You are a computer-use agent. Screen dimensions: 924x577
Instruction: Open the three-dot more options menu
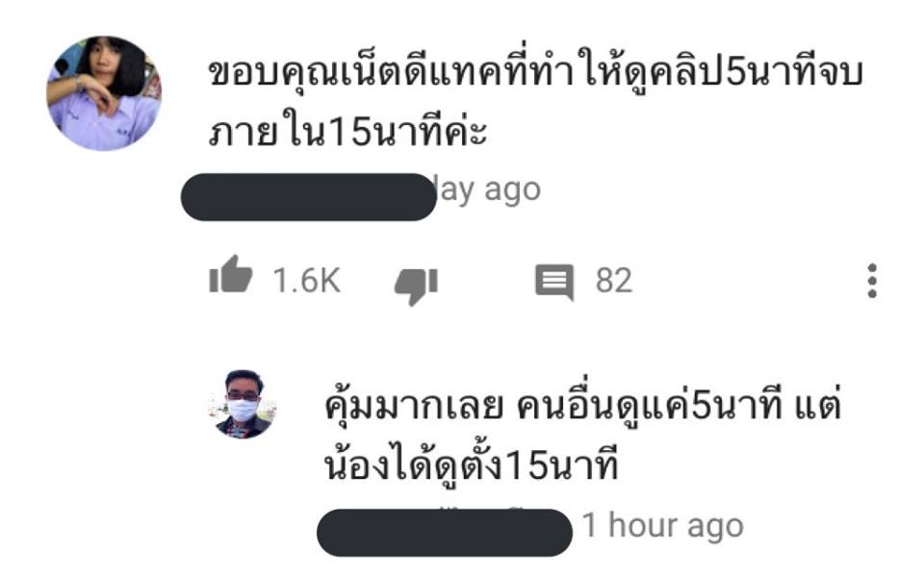click(x=872, y=281)
